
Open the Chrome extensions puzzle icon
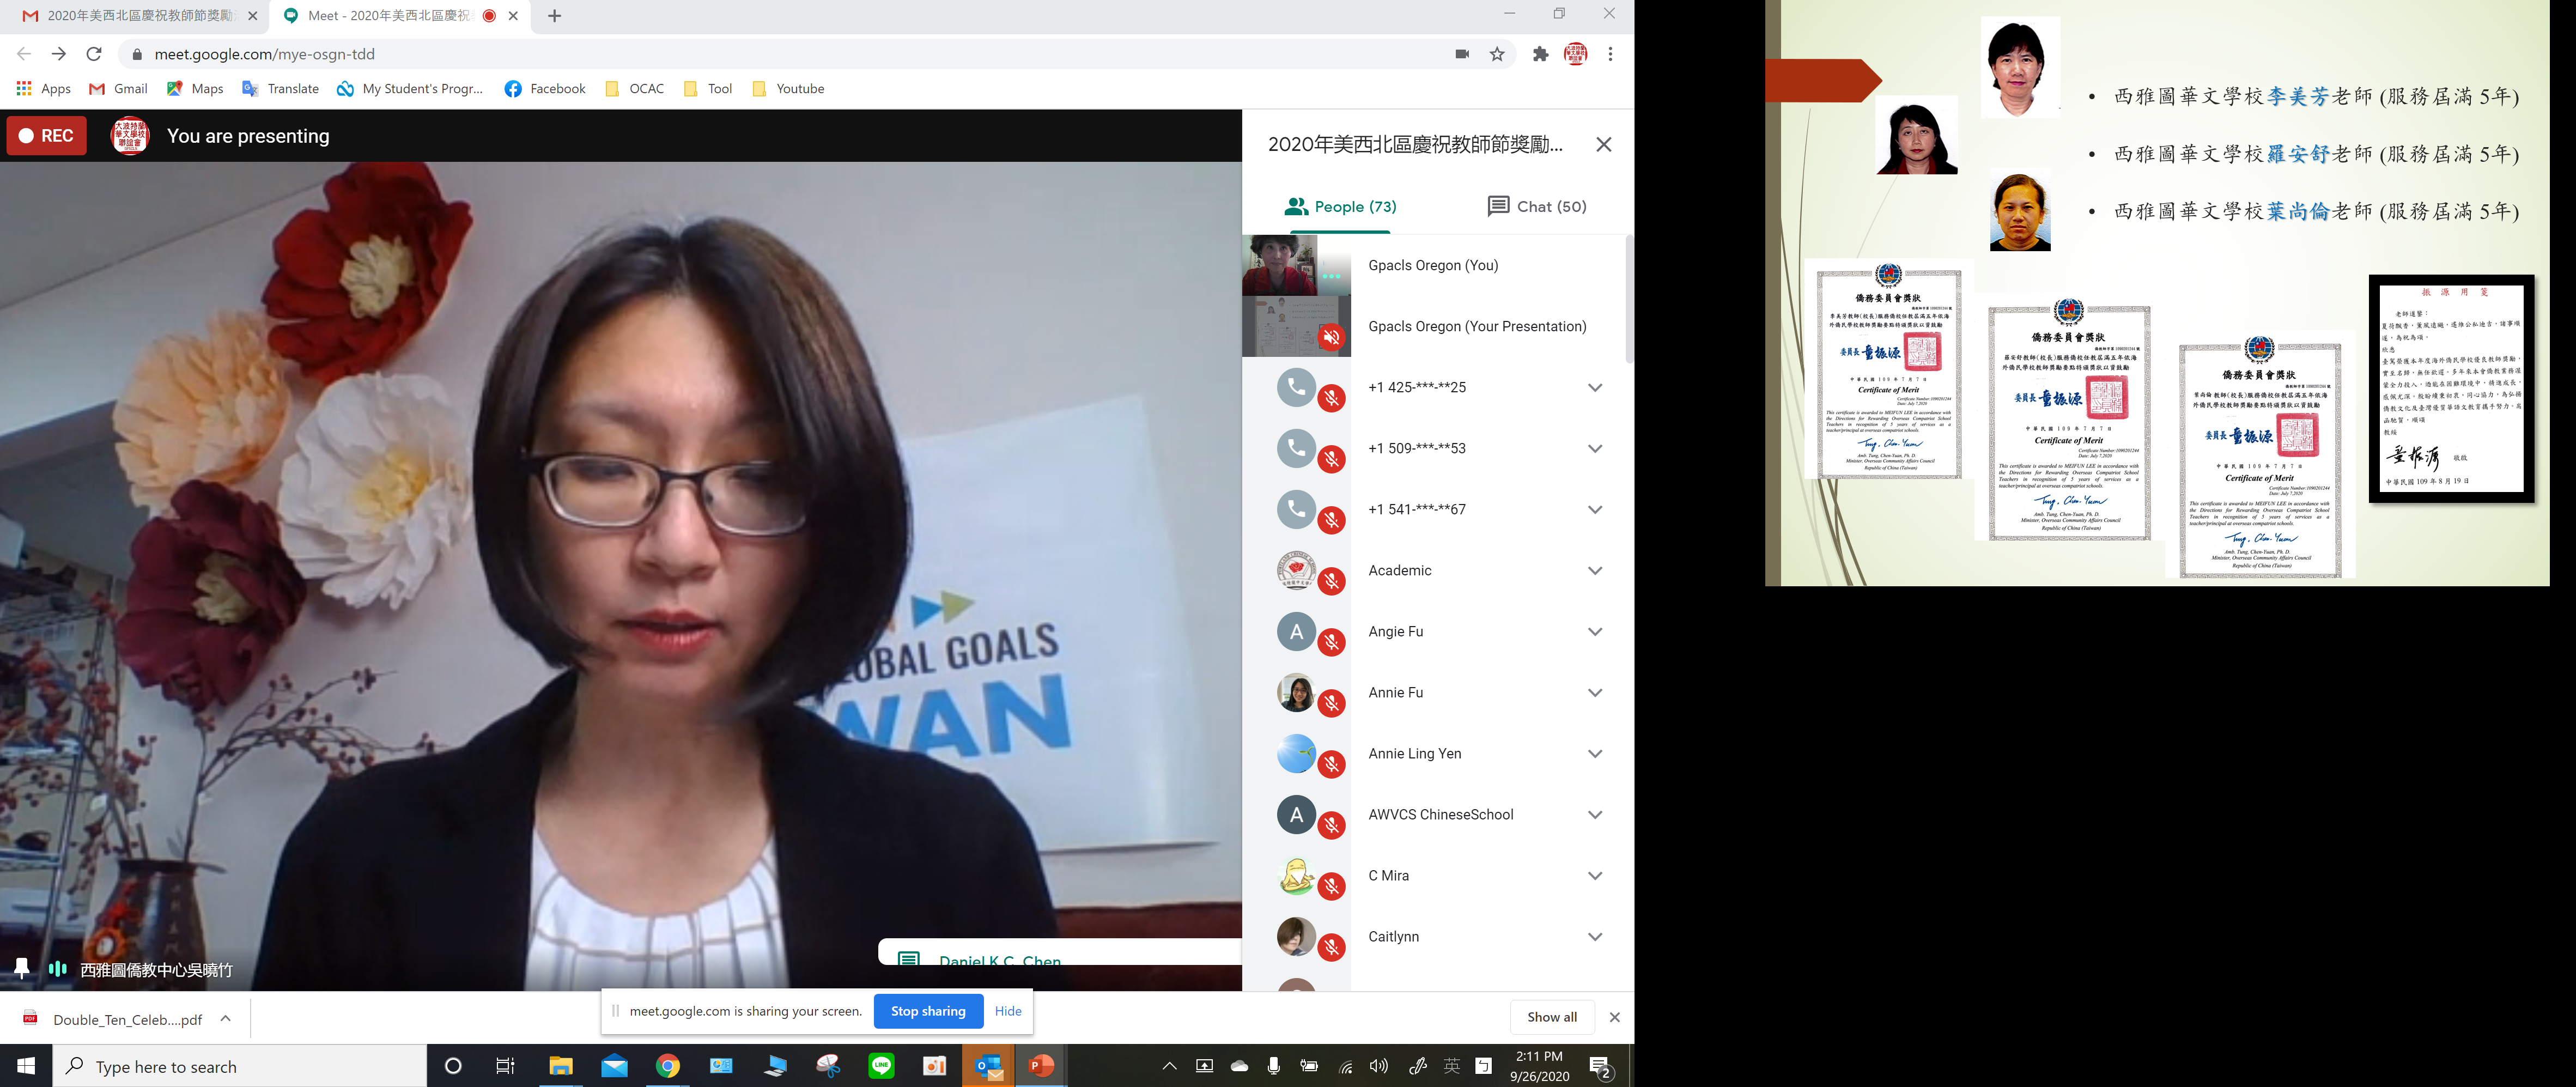pyautogui.click(x=1541, y=54)
